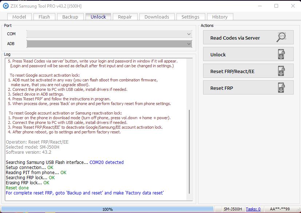Screen dimensions: 301x213
Task: Click 'Selected model: SM-J500H' log line
Action: coord(32,147)
